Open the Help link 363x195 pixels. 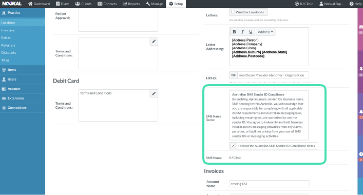tap(356, 4)
